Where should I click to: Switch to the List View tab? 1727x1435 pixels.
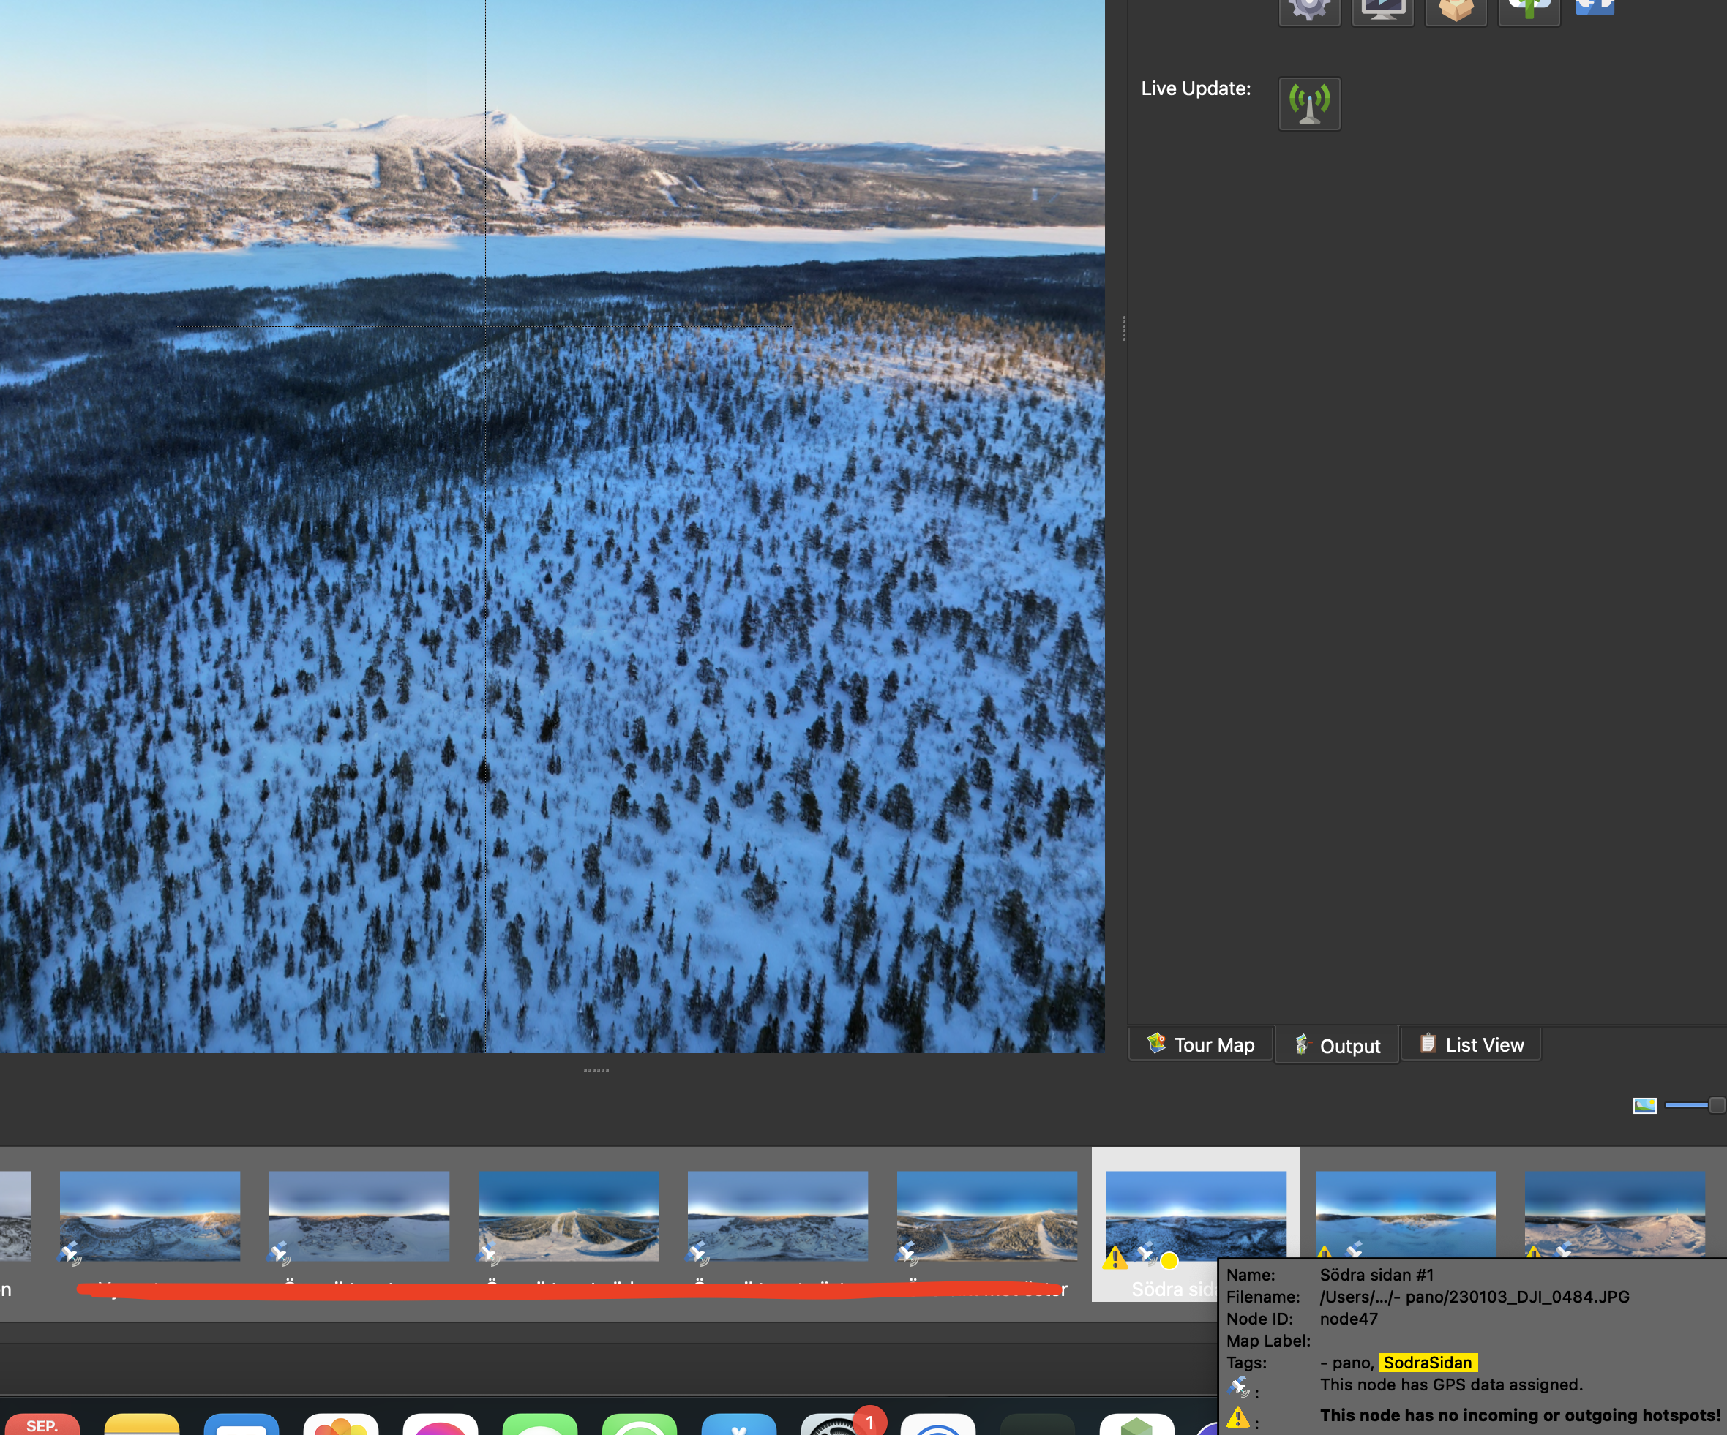pos(1471,1044)
